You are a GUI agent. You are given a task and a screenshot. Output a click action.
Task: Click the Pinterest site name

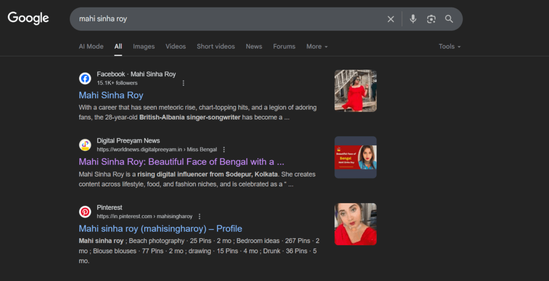[x=109, y=208]
